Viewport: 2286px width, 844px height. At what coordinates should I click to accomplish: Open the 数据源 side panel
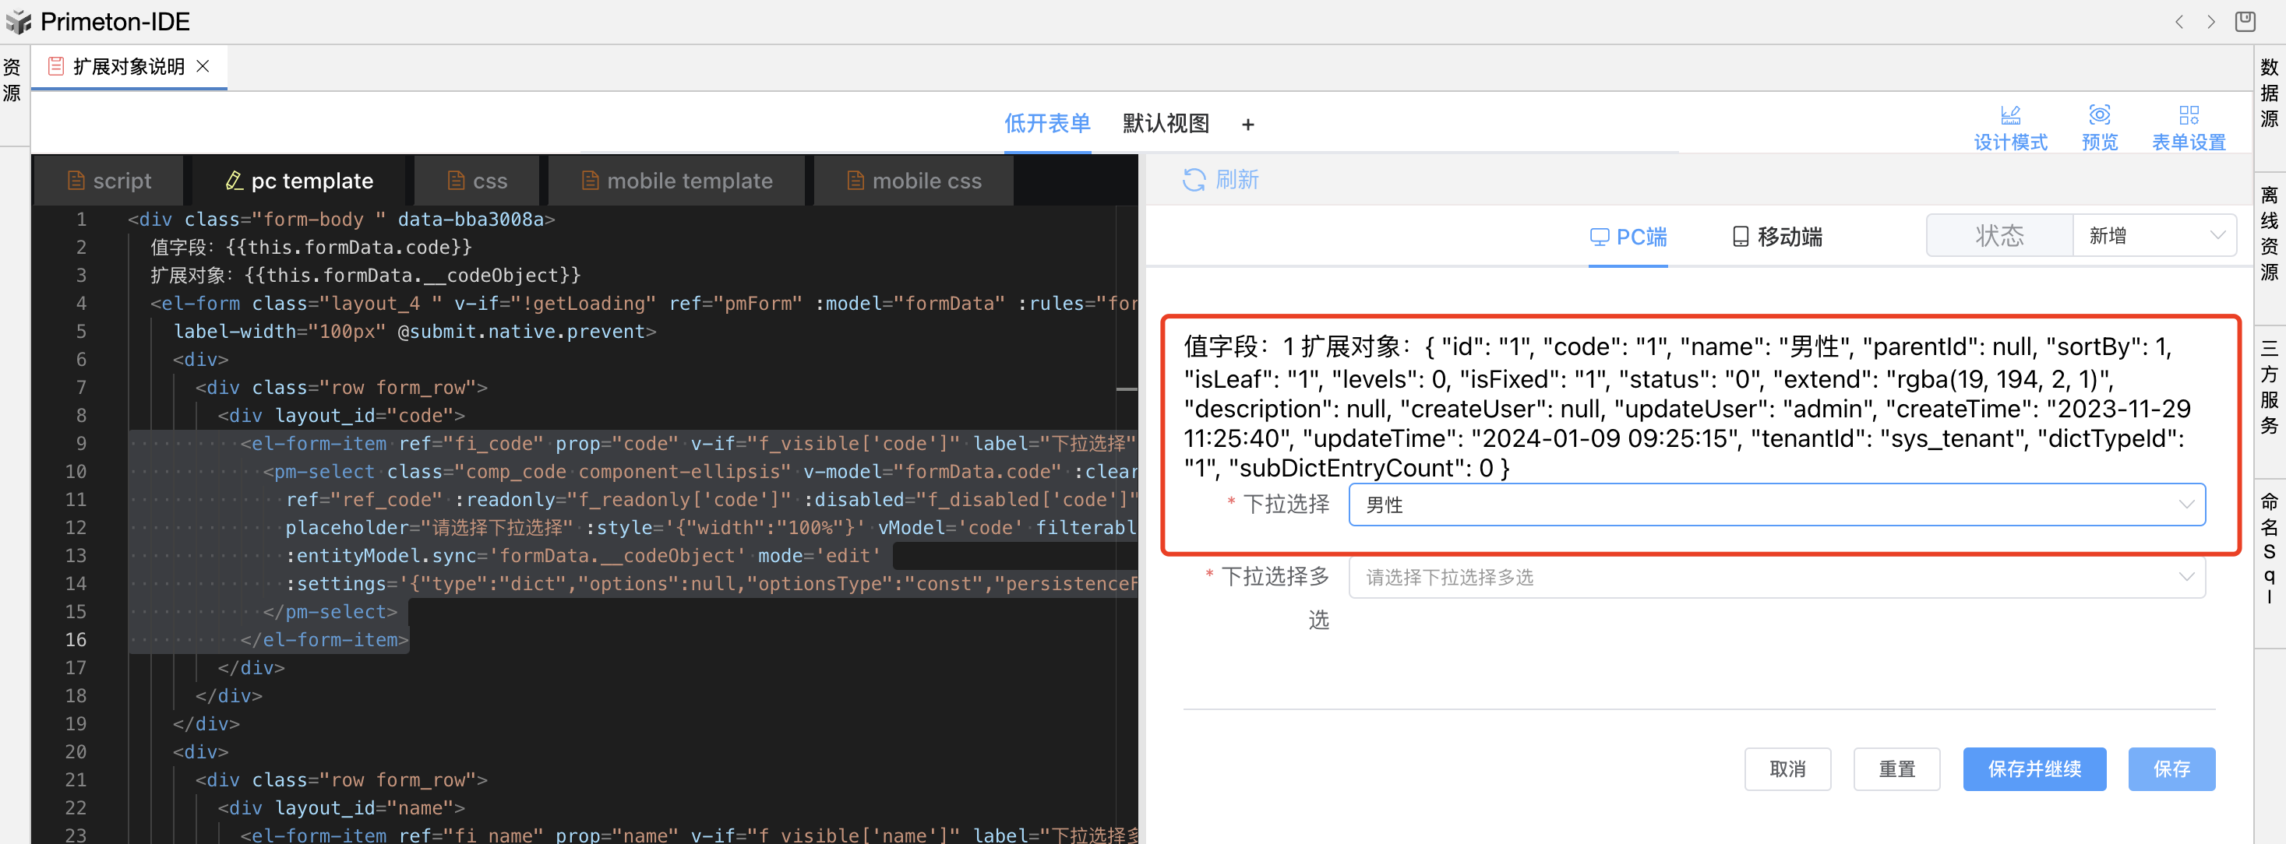pyautogui.click(x=2269, y=92)
